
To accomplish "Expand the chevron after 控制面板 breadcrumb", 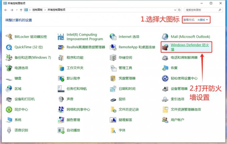I will point(45,10).
